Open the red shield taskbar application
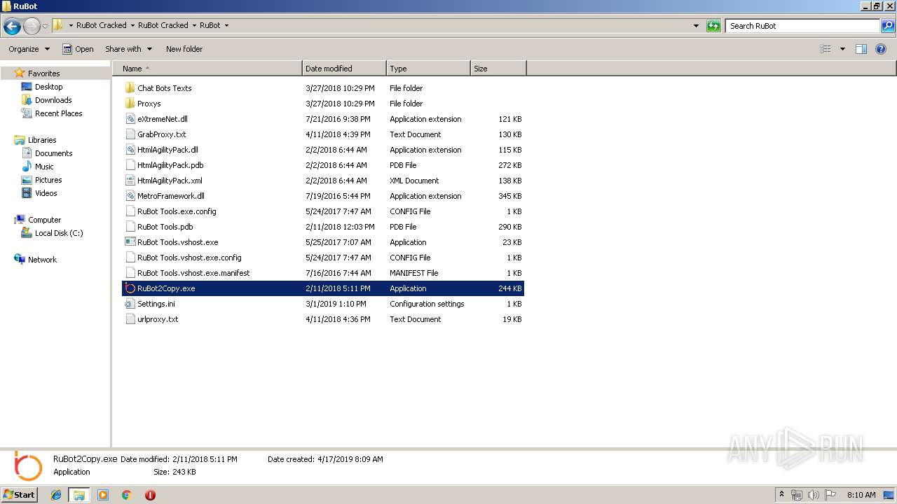This screenshot has height=504, width=897. (150, 495)
